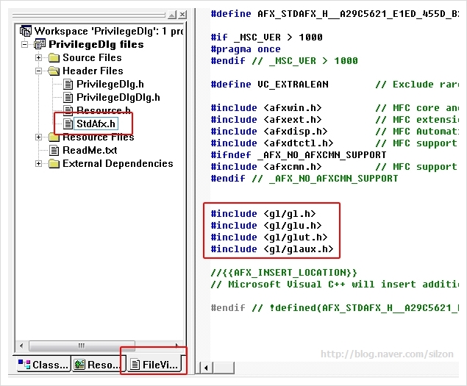Image resolution: width=467 pixels, height=386 pixels.
Task: Click the workspace panel dock/expand button
Action: pos(172,14)
